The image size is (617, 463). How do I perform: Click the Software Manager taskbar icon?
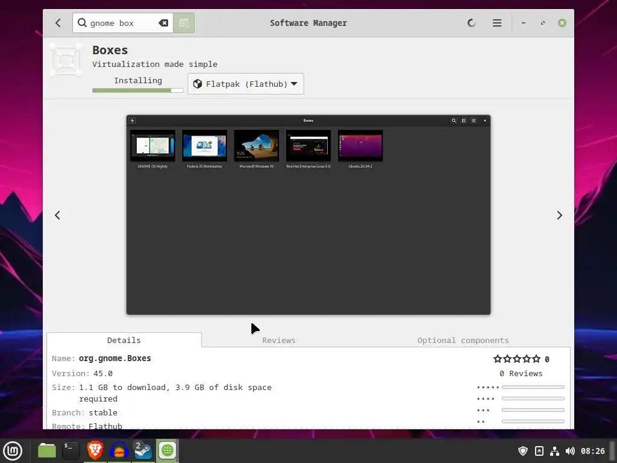(168, 450)
